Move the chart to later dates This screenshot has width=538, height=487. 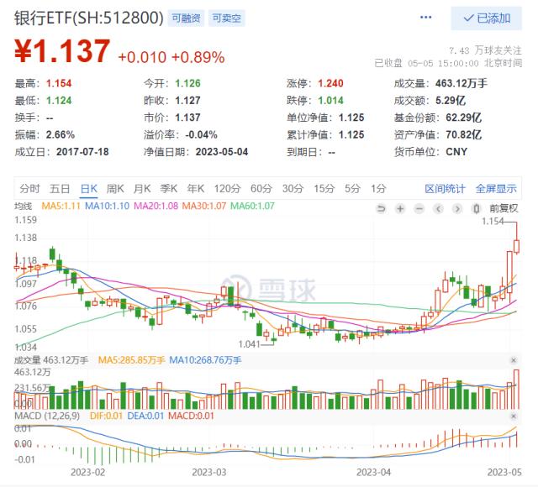(x=457, y=208)
